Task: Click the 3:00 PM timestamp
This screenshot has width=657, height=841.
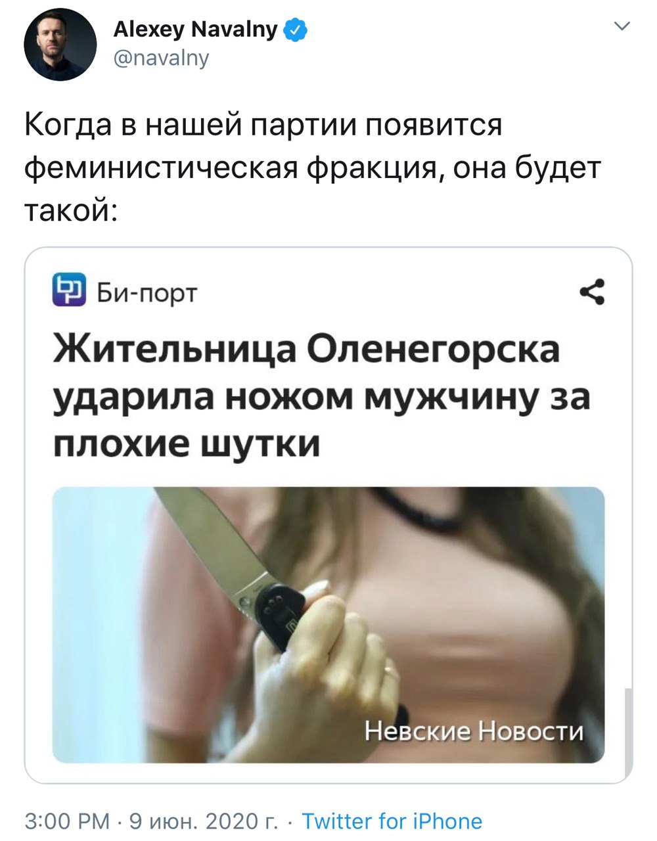Action: click(68, 821)
